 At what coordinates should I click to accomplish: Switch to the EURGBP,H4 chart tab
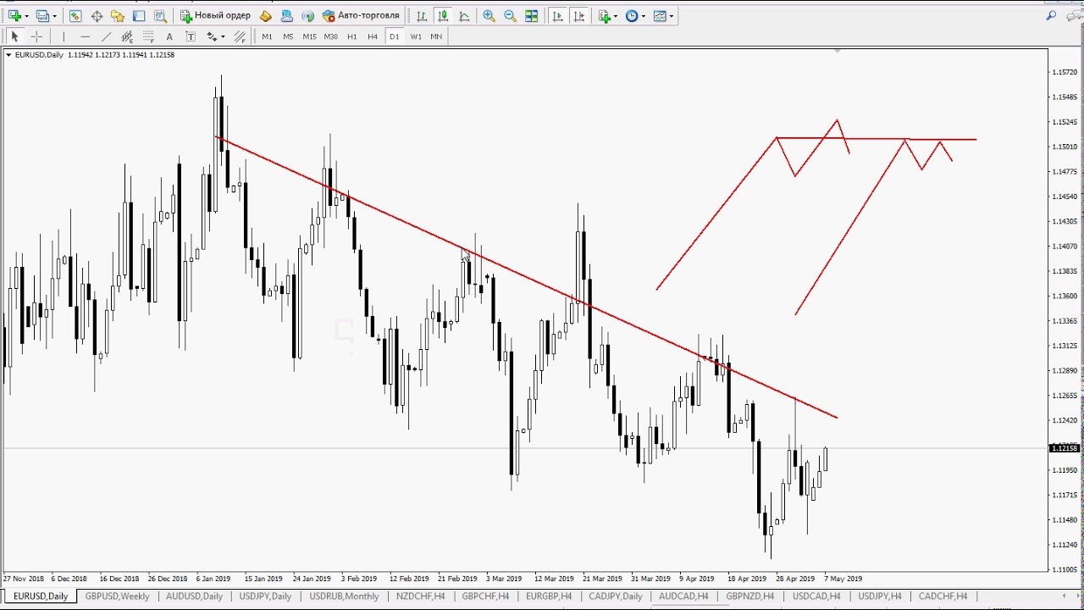tap(549, 596)
